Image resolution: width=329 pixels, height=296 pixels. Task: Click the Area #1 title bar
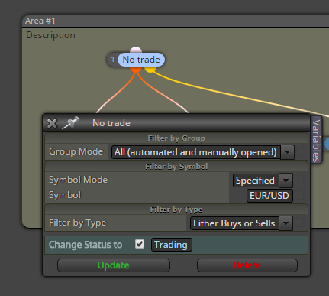tap(176, 21)
